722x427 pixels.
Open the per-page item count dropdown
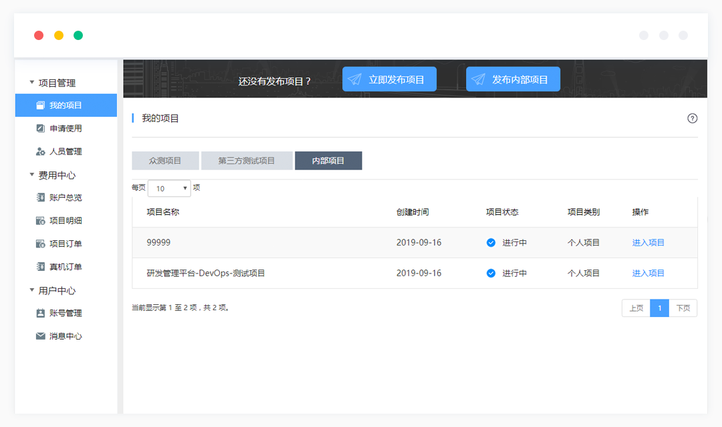169,188
